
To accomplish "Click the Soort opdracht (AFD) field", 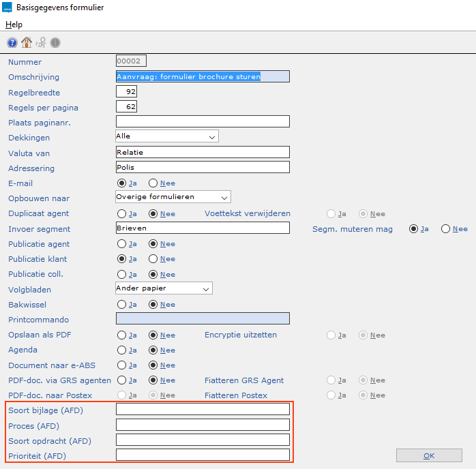I will point(203,440).
